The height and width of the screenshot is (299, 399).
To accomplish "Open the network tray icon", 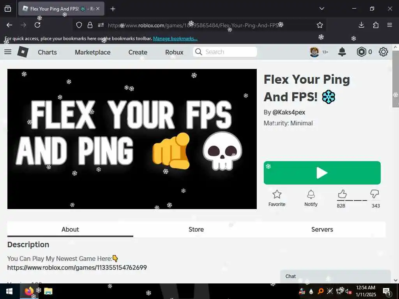I will [339, 291].
